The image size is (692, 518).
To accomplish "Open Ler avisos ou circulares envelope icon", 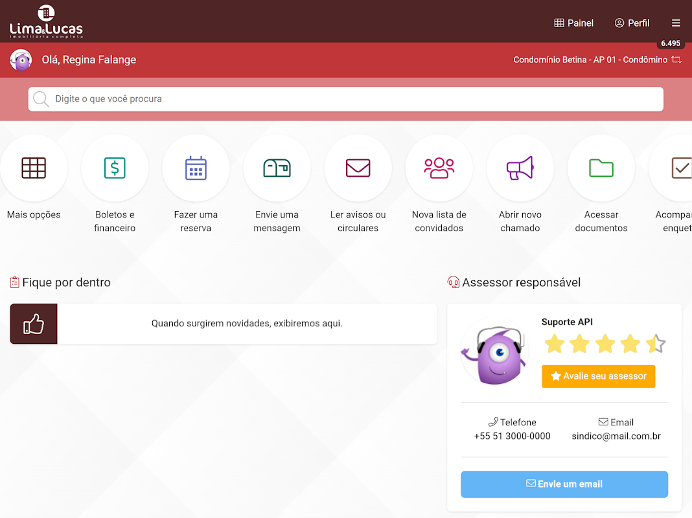I will tap(358, 168).
